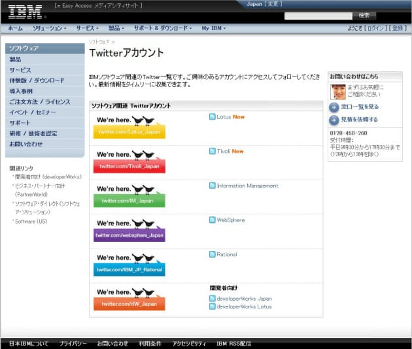Open the プライバシー footer link
Viewport: 412px width, 349px height.
pyautogui.click(x=73, y=343)
